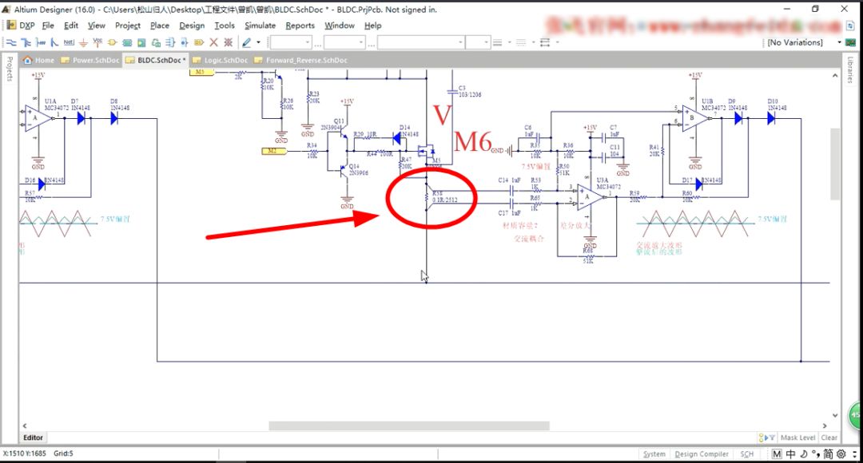Click the IME simplified 简 indicator
Image resolution: width=863 pixels, height=463 pixels.
(x=828, y=454)
